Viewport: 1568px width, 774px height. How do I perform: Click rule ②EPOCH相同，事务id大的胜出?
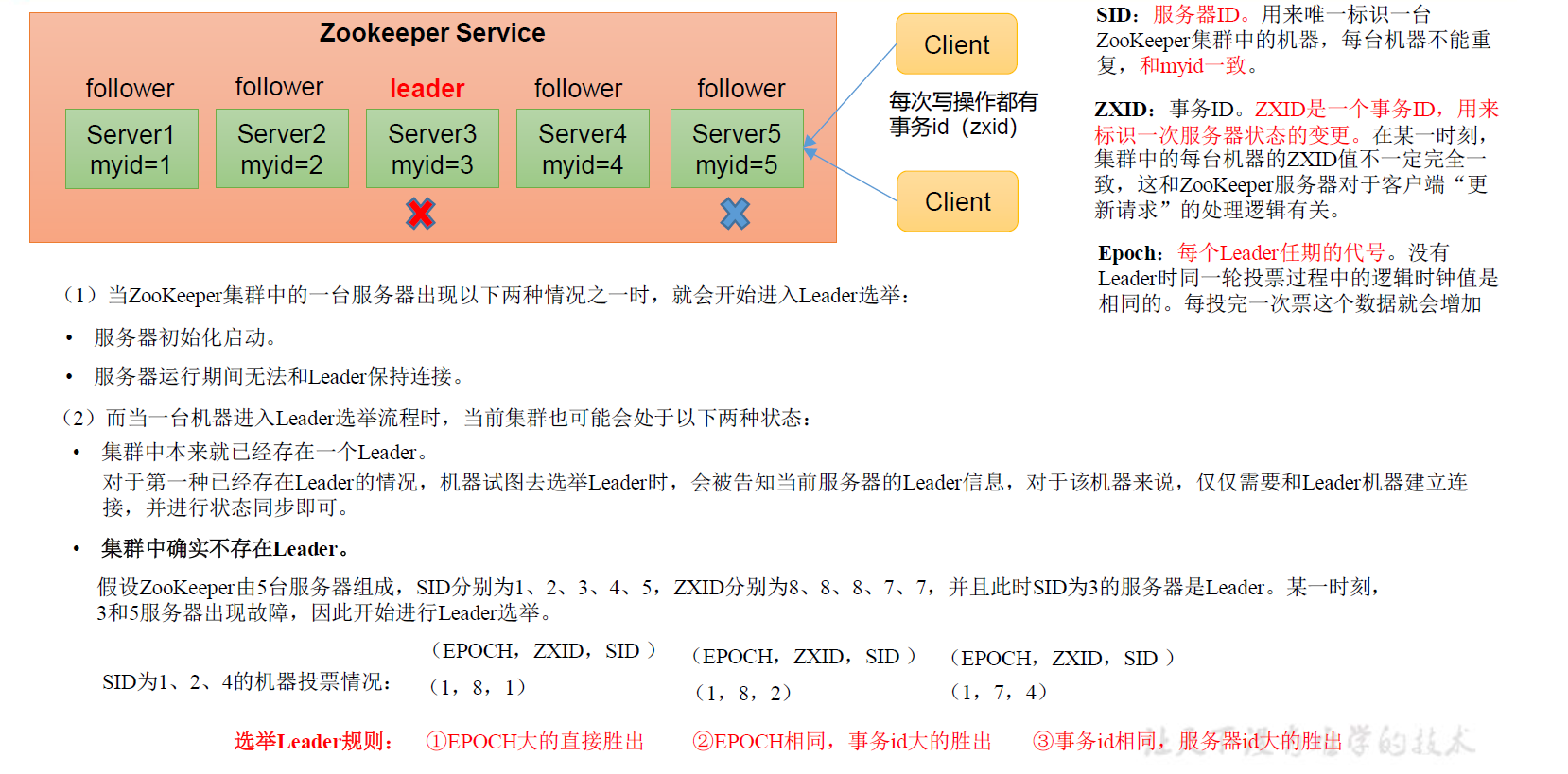842,742
